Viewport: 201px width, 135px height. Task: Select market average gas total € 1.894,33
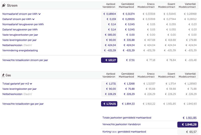coord(128,104)
